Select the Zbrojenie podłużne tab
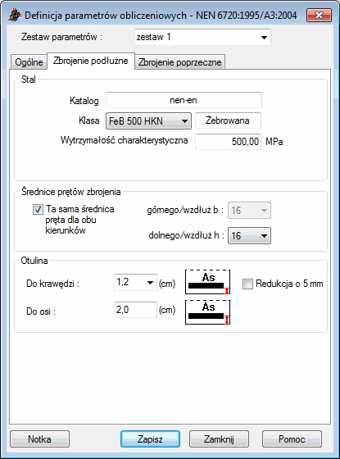This screenshot has width=340, height=459. pyautogui.click(x=91, y=61)
